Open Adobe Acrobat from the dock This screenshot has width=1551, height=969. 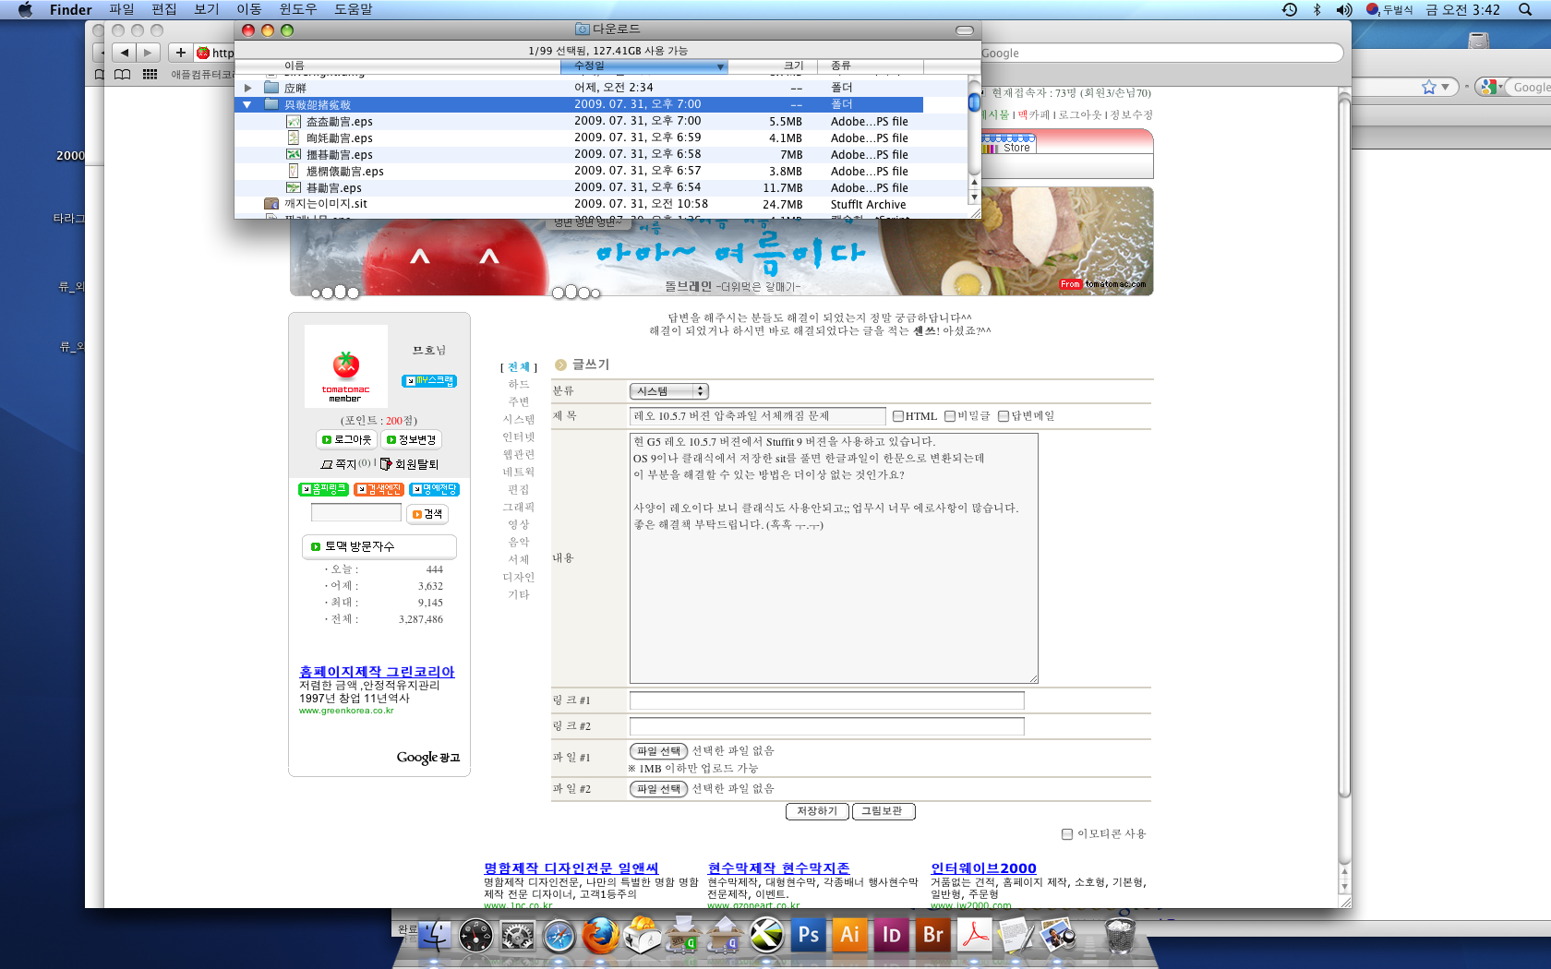974,935
